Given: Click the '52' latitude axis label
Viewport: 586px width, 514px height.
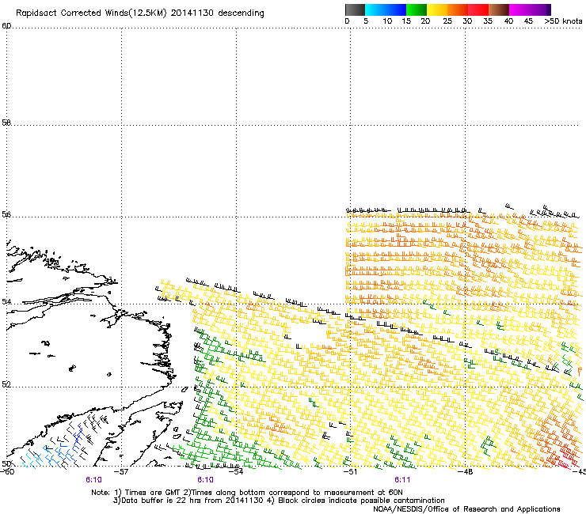Looking at the screenshot, I should 6,384.
